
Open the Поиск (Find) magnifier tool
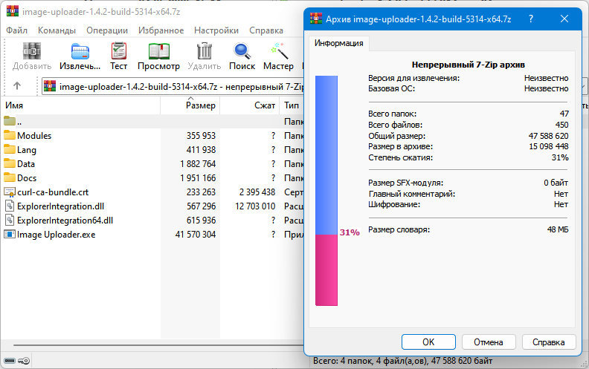point(242,51)
